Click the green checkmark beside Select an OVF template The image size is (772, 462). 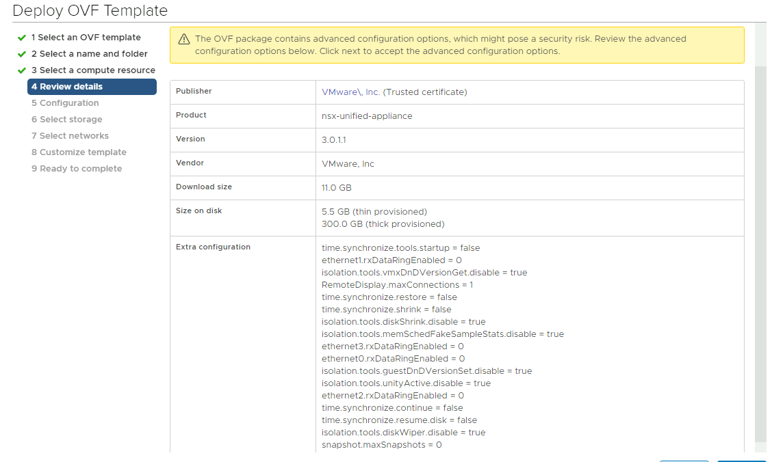[22, 38]
